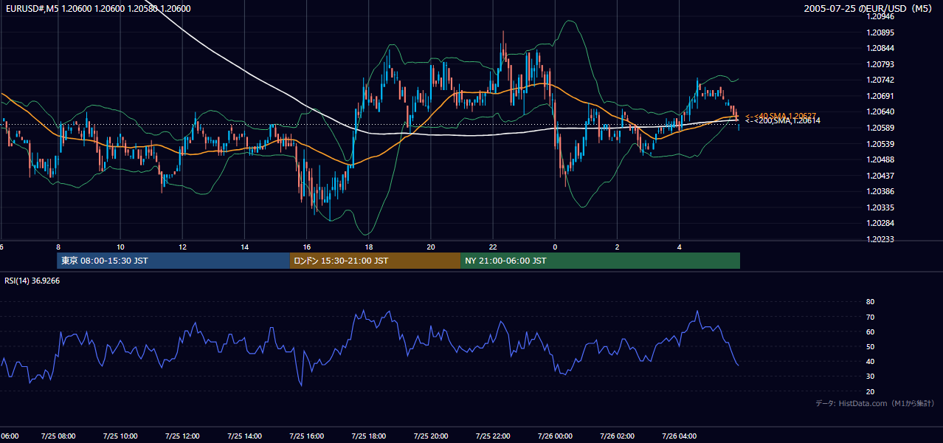Click hour mark 10 under the price chart

pyautogui.click(x=120, y=247)
